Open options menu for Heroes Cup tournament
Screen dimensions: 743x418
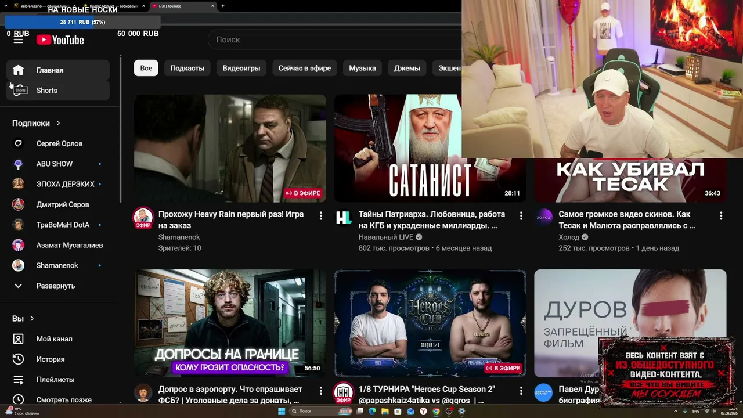pos(521,391)
